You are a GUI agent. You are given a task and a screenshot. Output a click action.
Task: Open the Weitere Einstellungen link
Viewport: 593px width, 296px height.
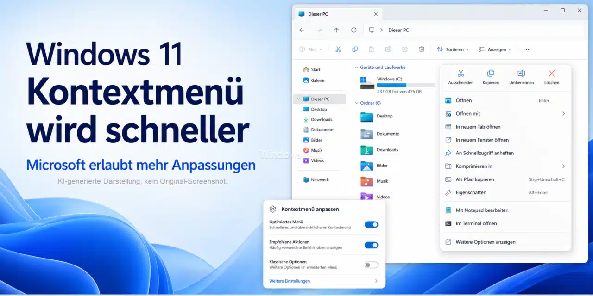290,281
